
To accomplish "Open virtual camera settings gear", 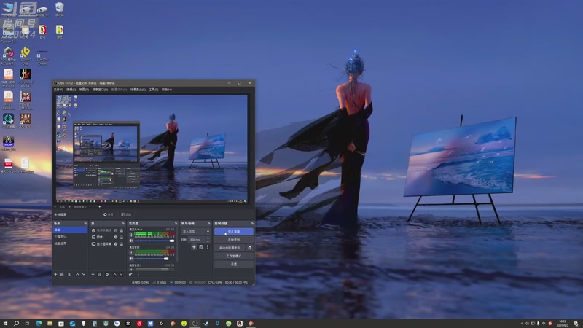I will 250,248.
